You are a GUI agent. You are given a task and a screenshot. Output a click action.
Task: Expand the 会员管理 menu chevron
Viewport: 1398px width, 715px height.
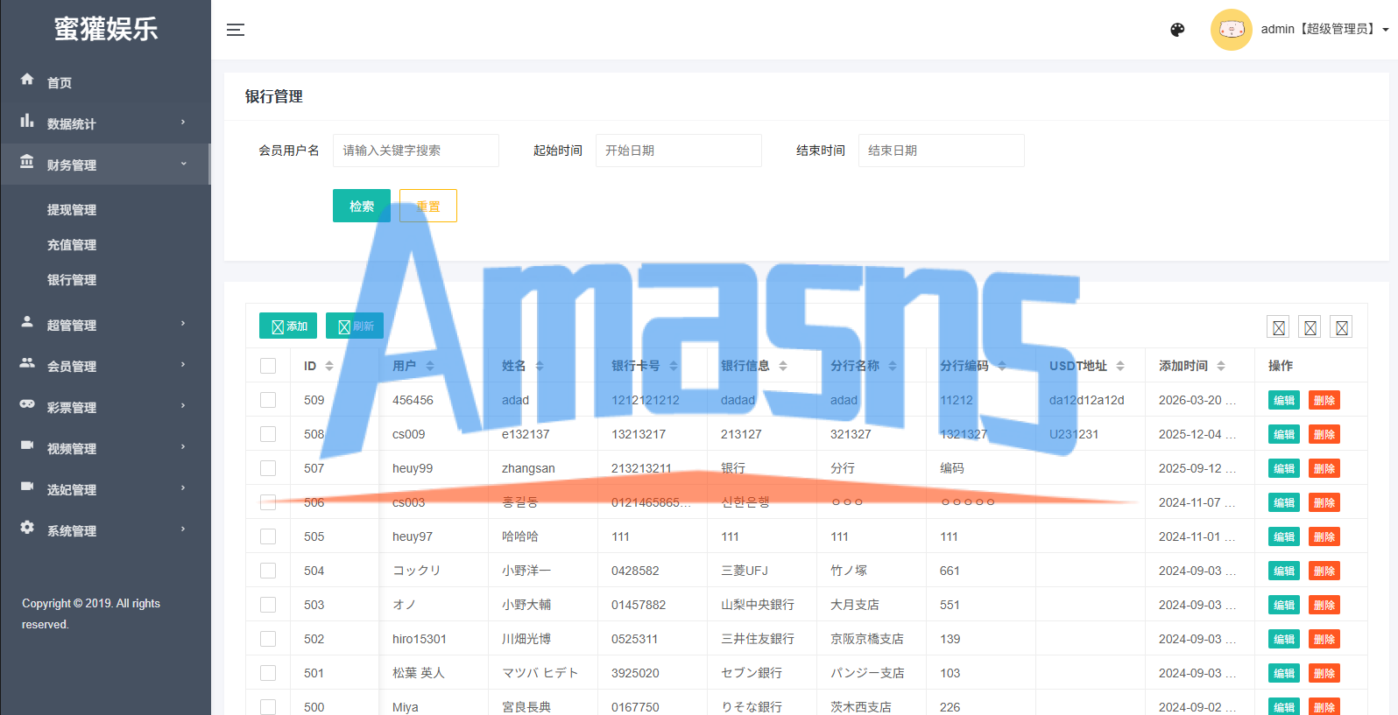click(x=183, y=364)
